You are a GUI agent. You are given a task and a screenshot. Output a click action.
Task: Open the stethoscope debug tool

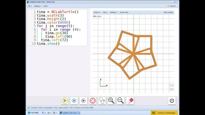[102, 101]
